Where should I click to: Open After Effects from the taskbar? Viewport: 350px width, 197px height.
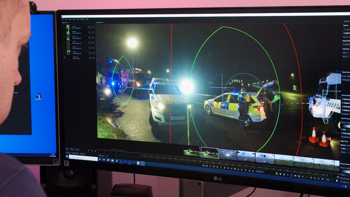coord(125,162)
